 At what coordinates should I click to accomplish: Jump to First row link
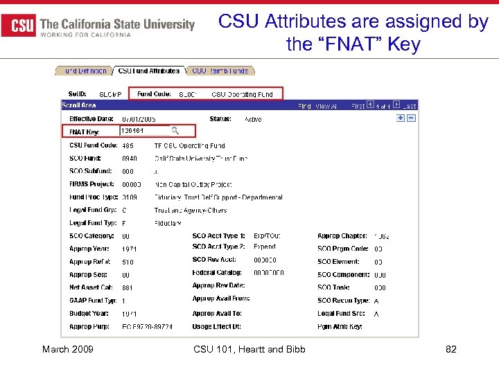pyautogui.click(x=358, y=106)
